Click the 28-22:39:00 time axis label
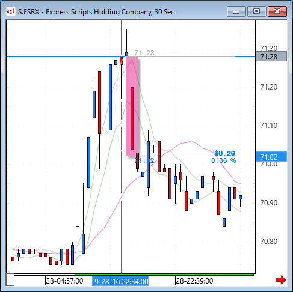 (194, 281)
